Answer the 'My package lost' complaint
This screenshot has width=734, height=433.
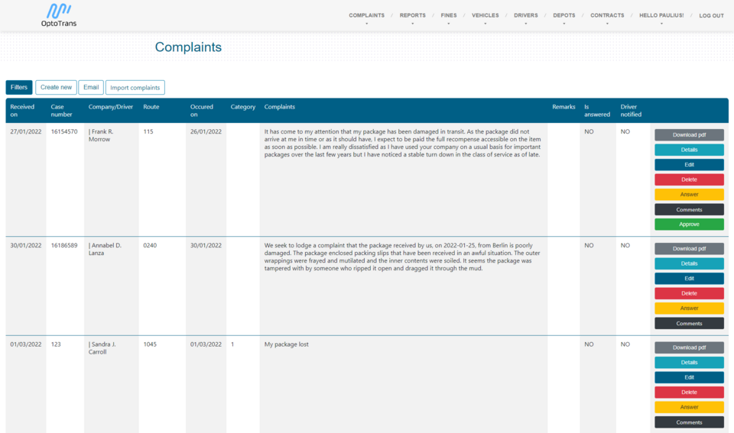(689, 407)
